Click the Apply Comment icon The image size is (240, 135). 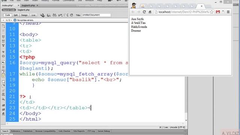tap(3, 82)
